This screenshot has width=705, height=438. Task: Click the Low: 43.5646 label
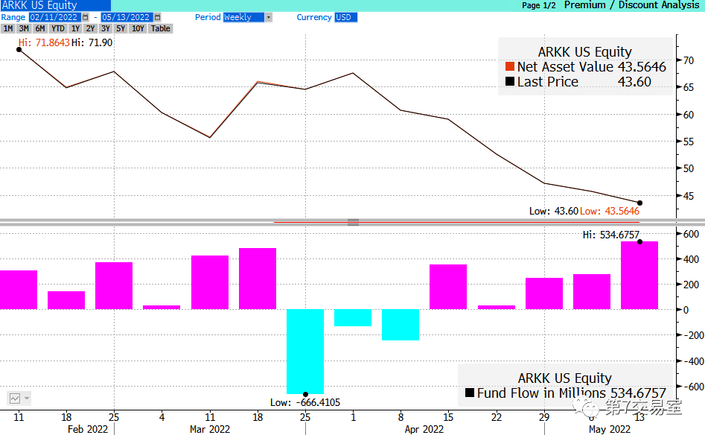pos(610,211)
